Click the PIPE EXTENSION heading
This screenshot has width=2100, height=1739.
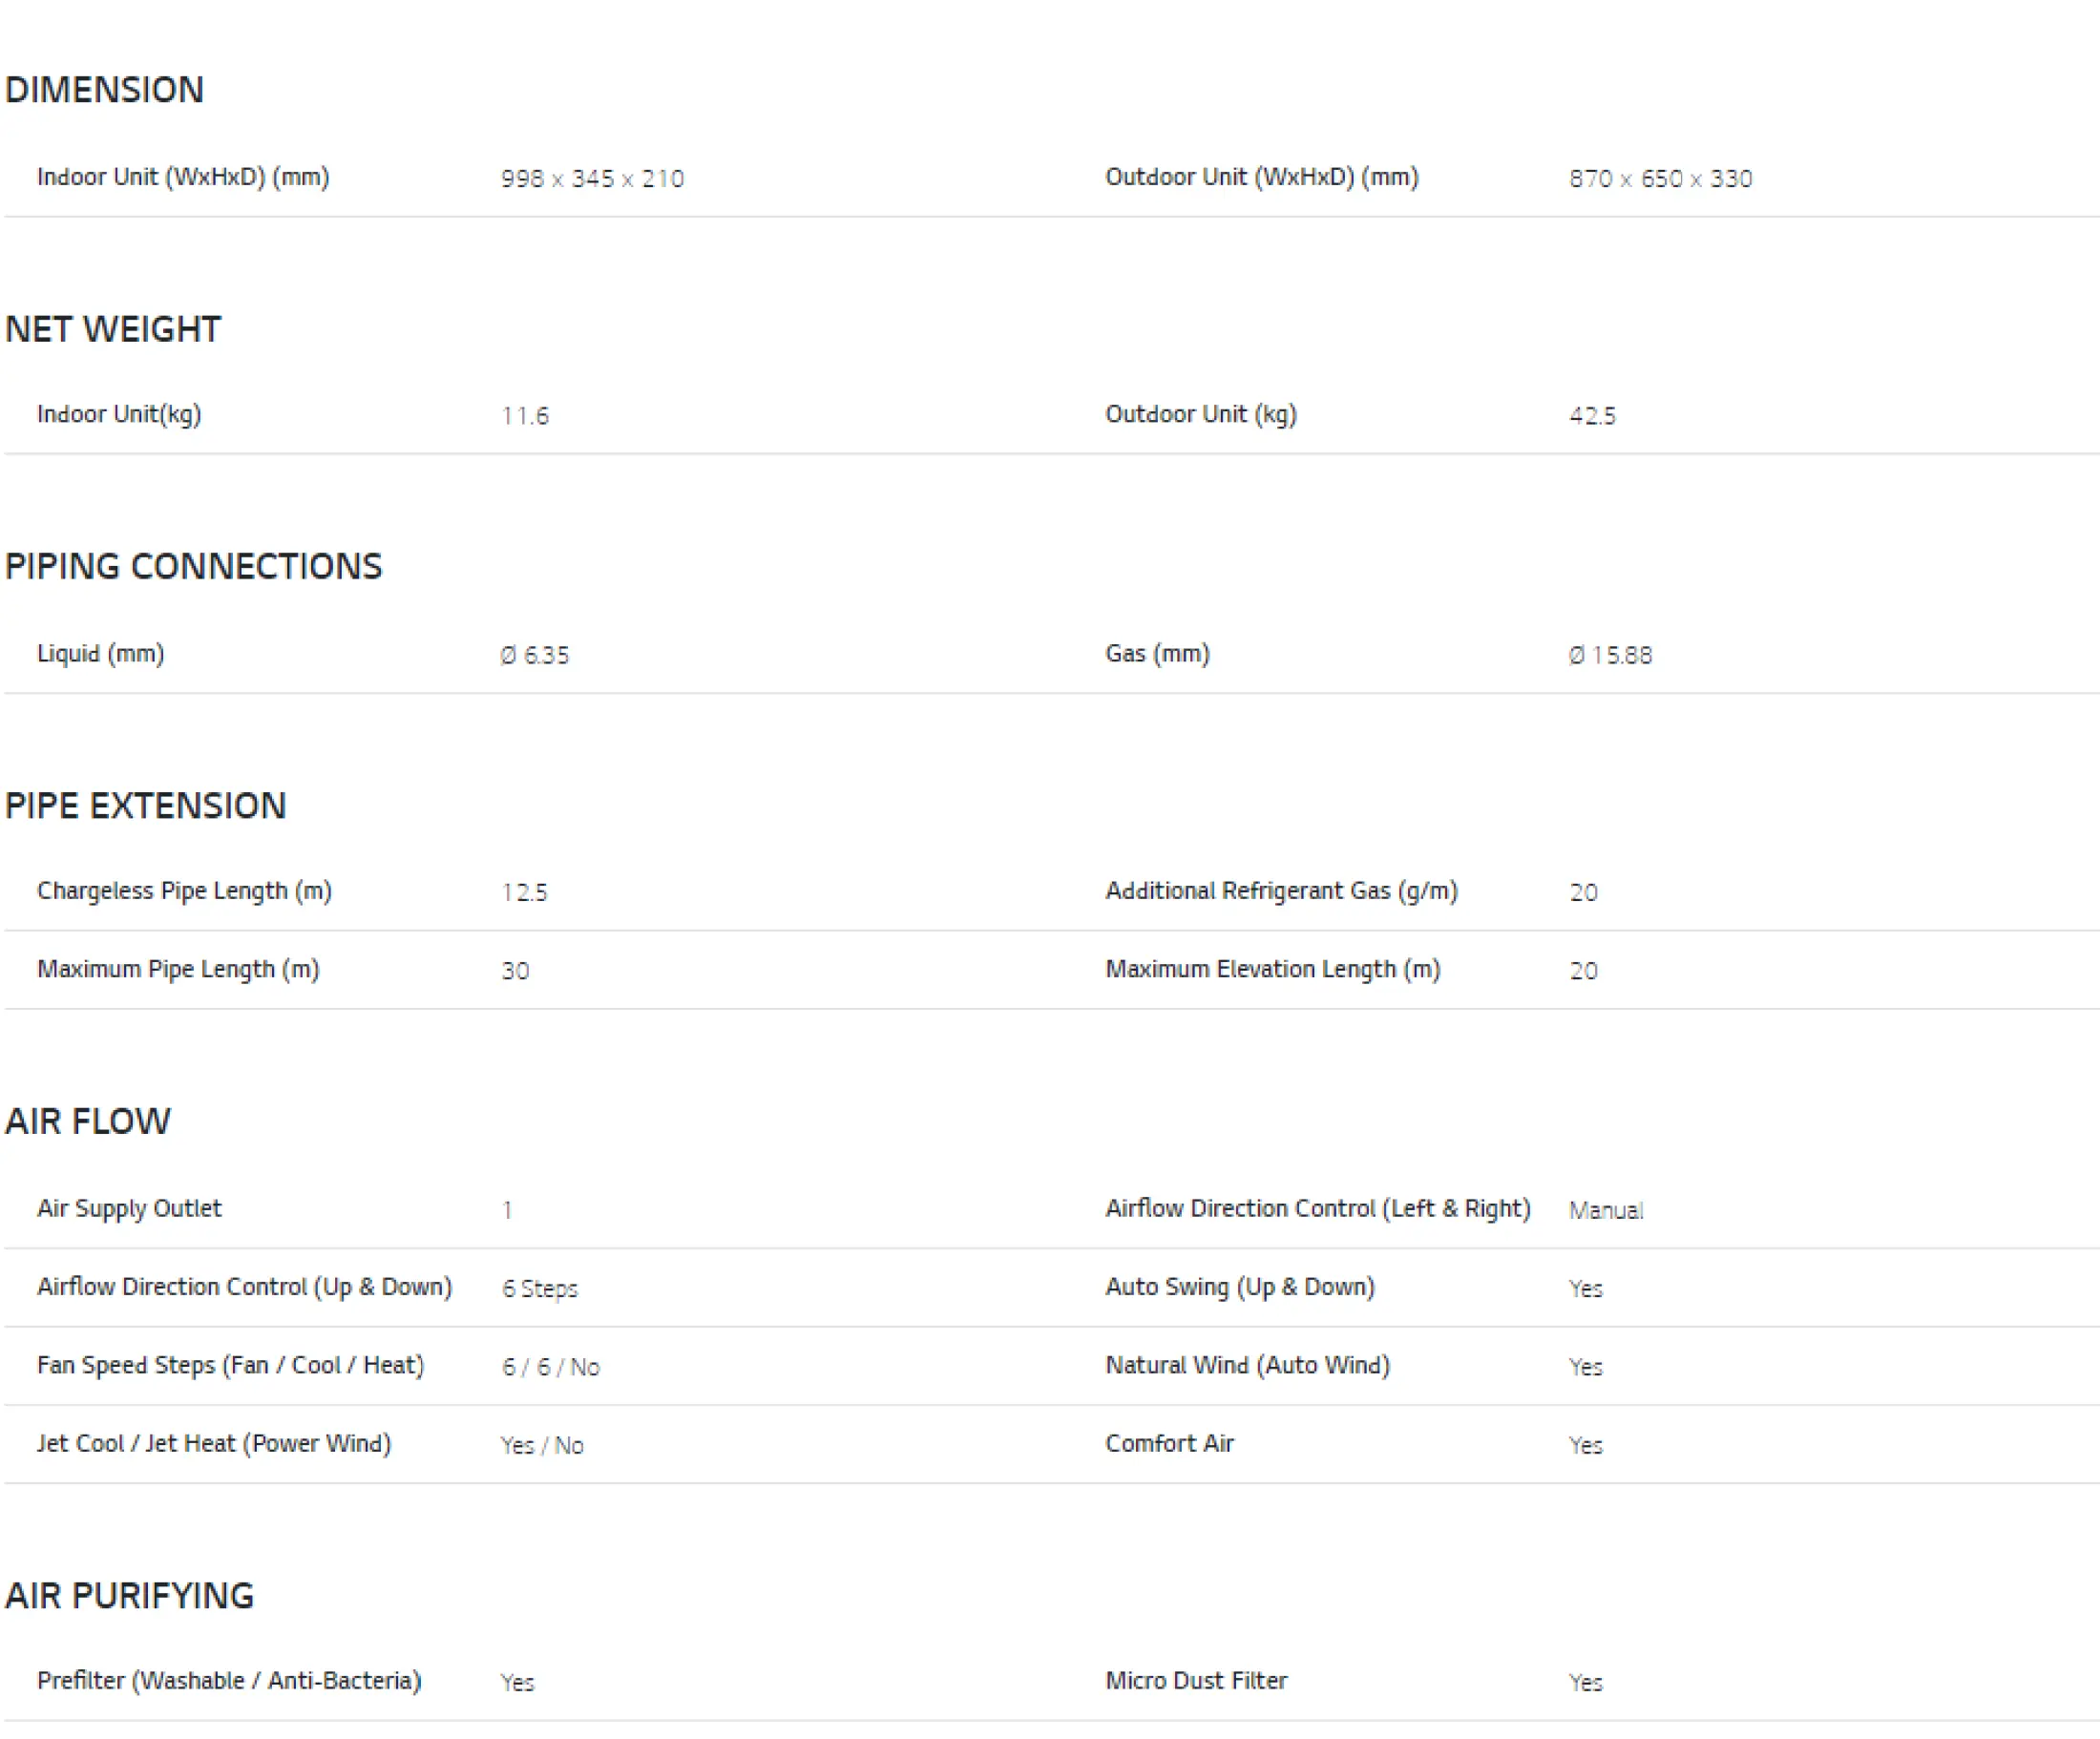145,805
